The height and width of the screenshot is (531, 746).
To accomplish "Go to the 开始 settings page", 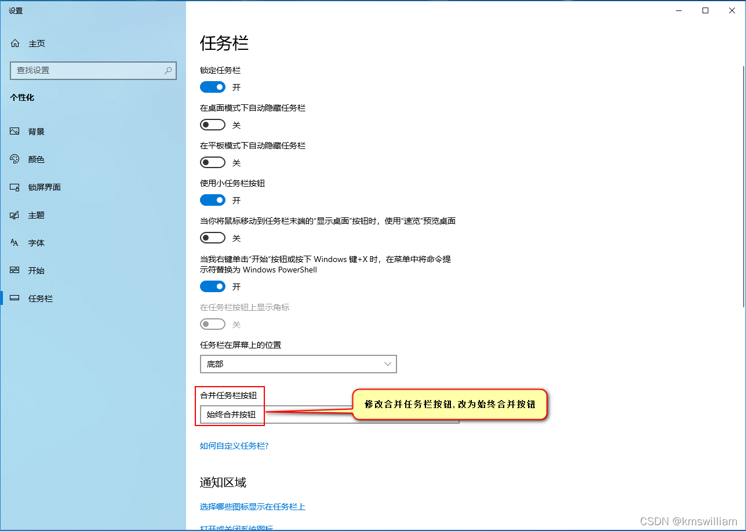I will [x=93, y=271].
